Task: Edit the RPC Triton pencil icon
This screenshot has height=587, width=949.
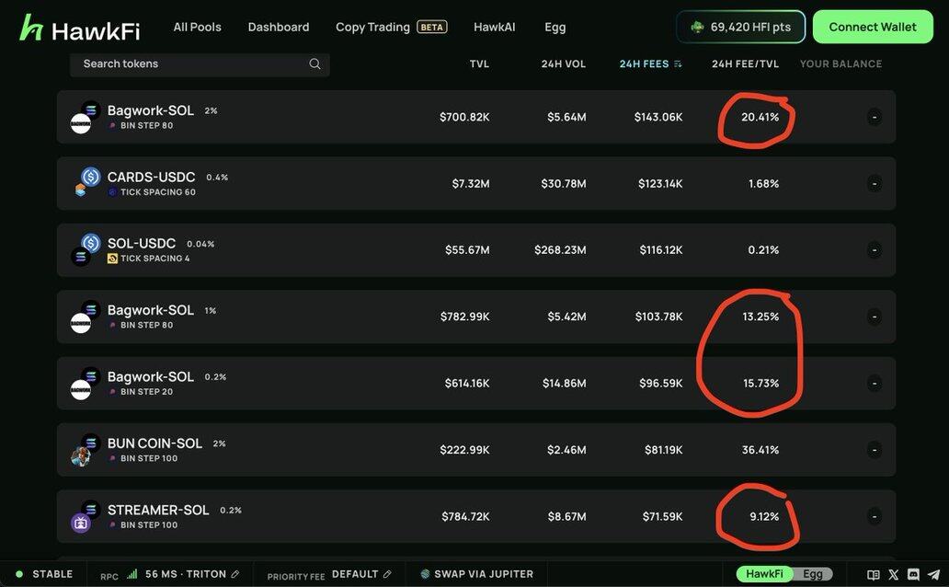Action: (x=235, y=574)
